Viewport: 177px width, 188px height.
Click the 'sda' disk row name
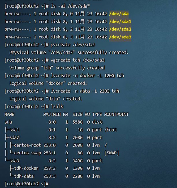pyautogui.click(x=8, y=122)
